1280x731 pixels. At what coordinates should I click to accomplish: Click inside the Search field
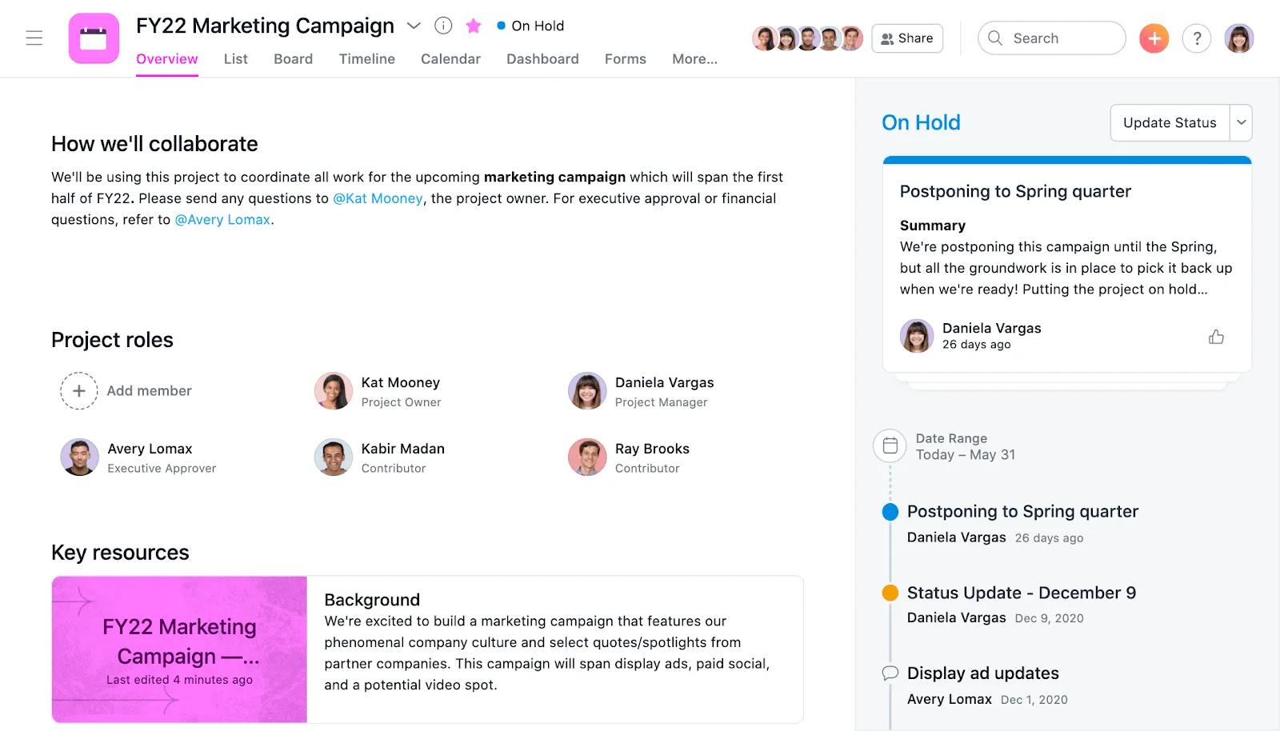point(1051,38)
